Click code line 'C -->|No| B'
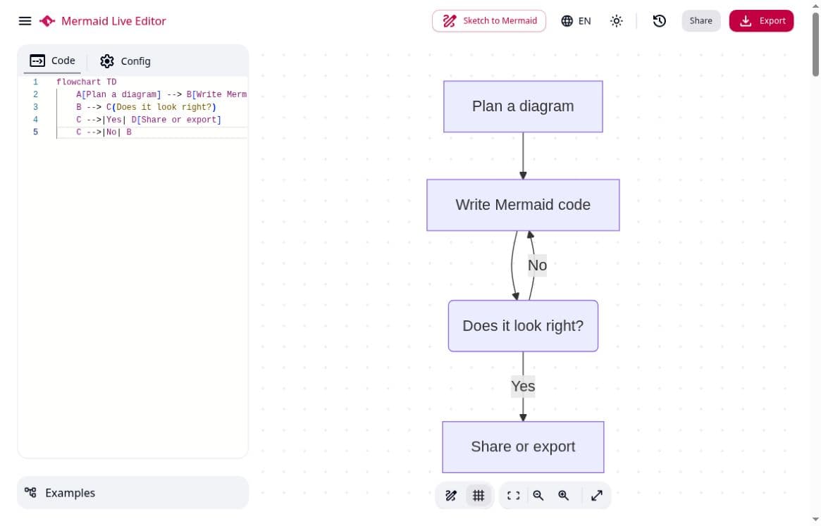 [104, 132]
